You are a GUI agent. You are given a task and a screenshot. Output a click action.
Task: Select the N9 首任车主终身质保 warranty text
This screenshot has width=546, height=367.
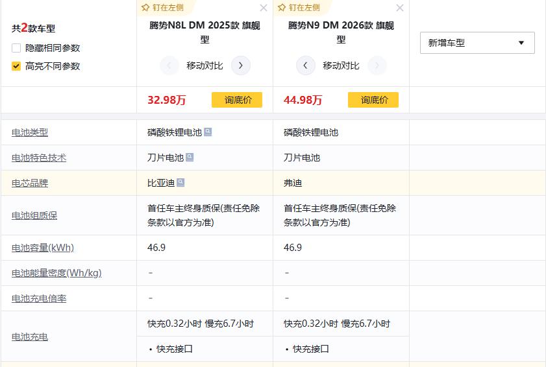coord(340,215)
